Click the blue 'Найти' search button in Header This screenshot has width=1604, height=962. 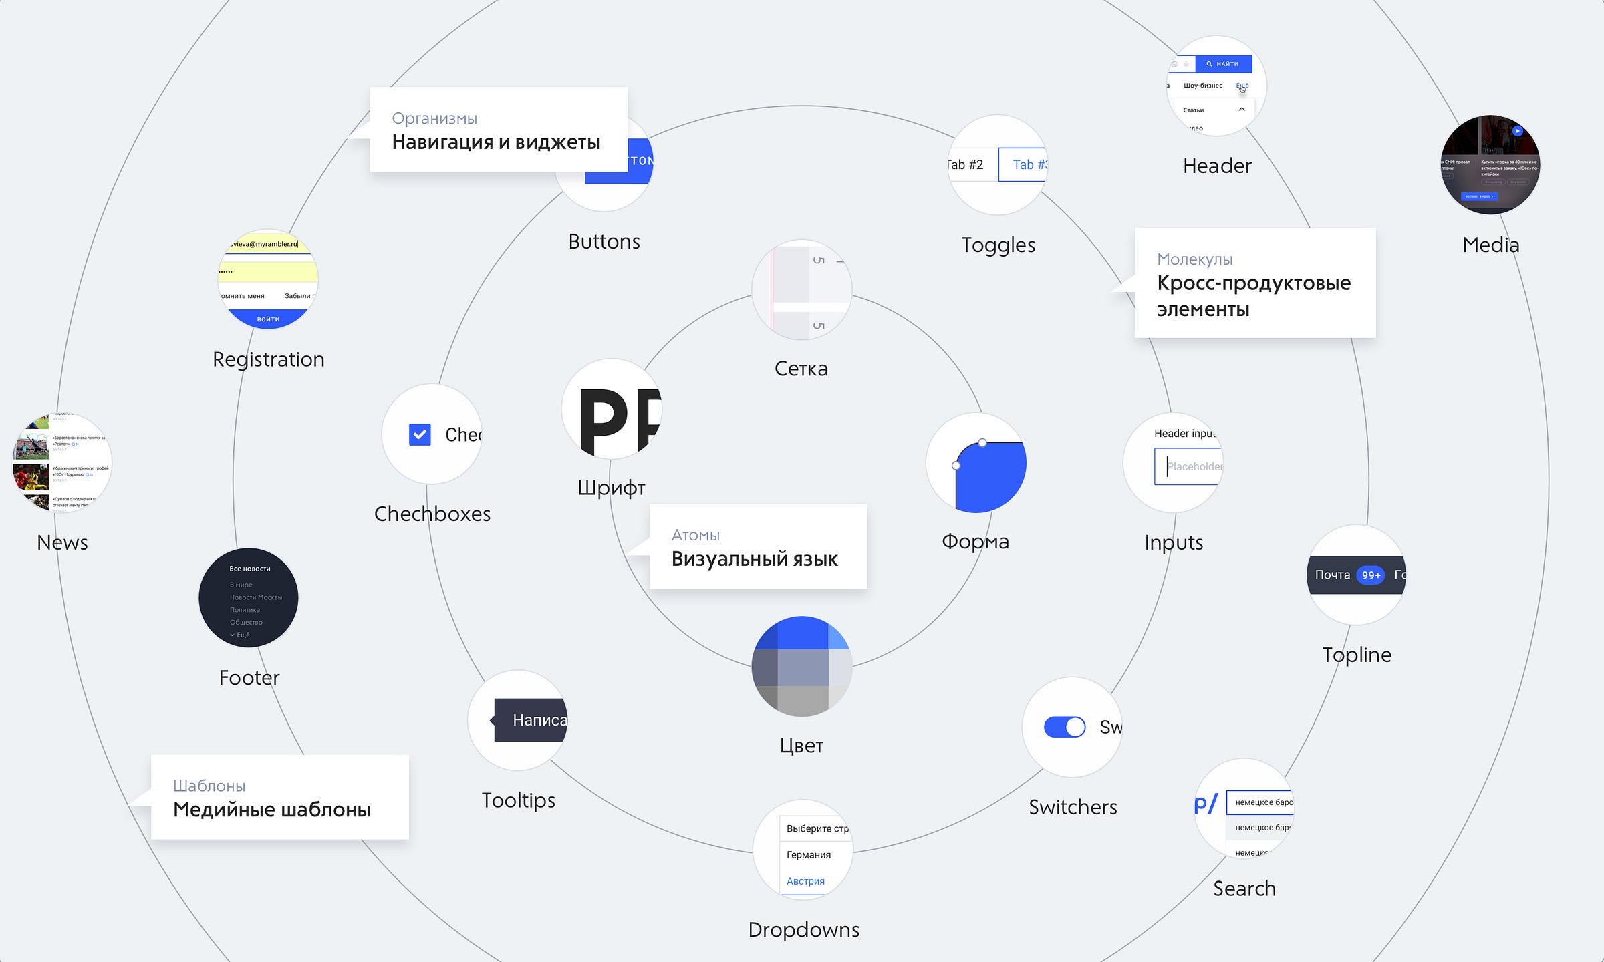click(1223, 64)
